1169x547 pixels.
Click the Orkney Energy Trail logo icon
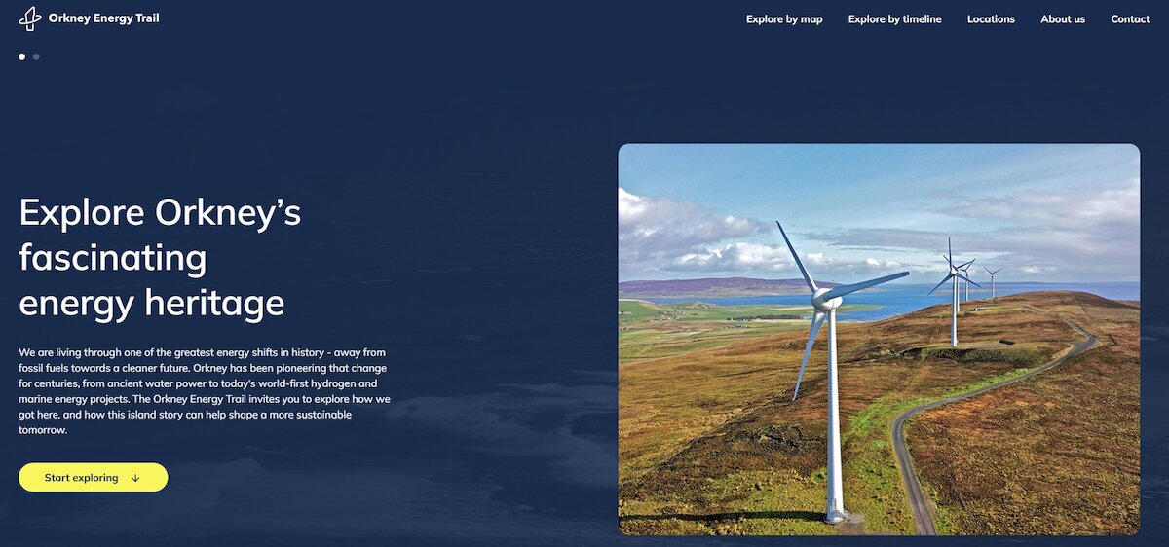[x=30, y=18]
